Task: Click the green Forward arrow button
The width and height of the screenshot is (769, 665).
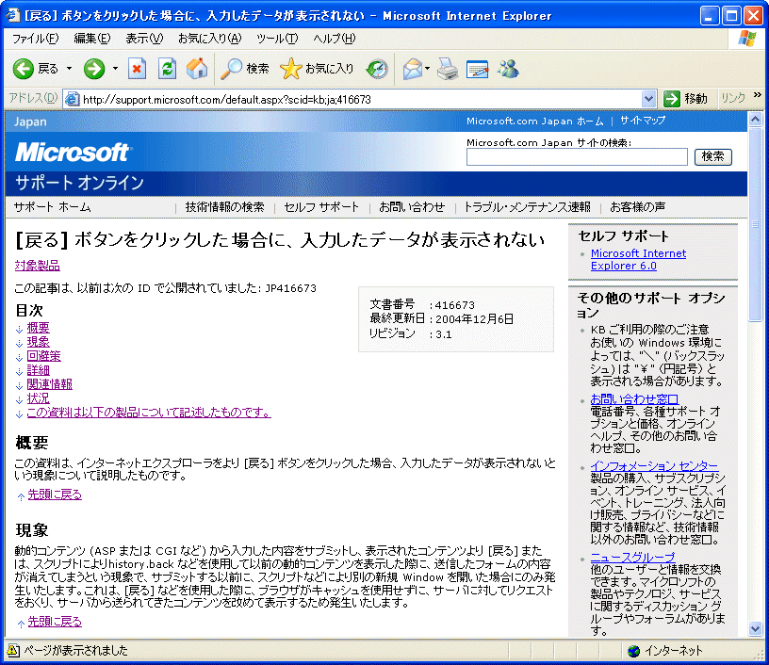Action: [x=94, y=69]
